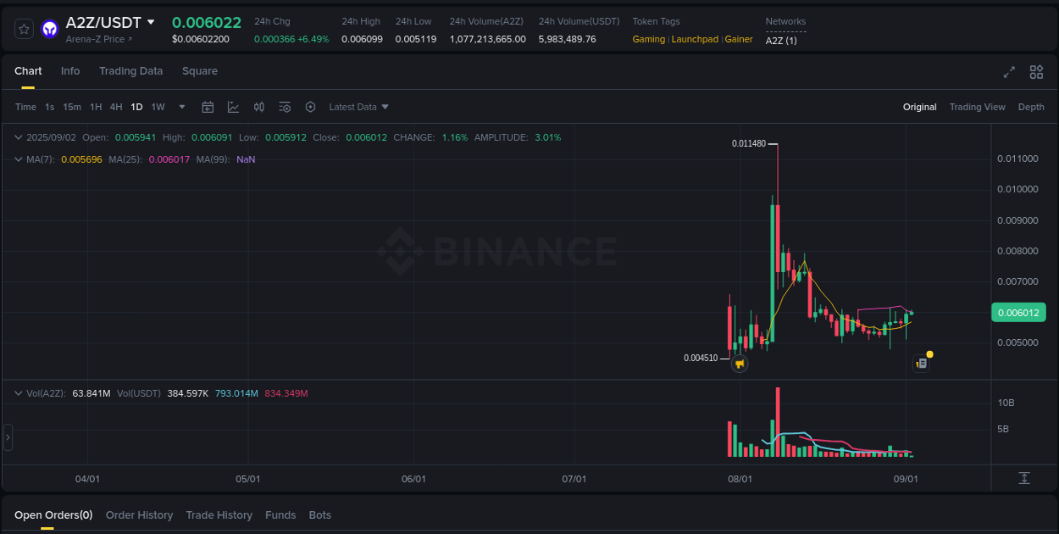Screen dimensions: 1059x534
Task: Open chart settings via the hexagon icon
Action: pos(310,107)
